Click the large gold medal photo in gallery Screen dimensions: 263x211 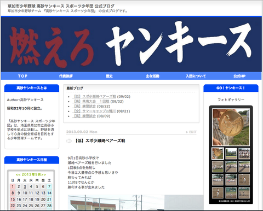tap(231, 127)
